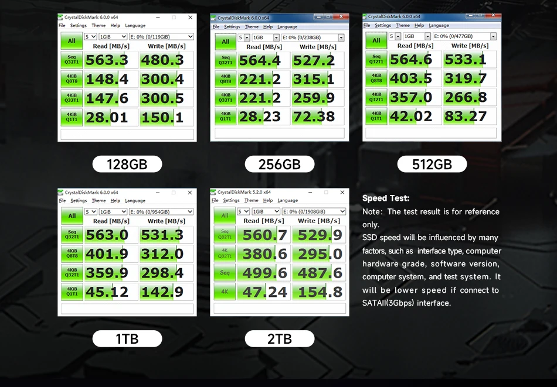This screenshot has height=387, width=557.
Task: Click the empty status field in 477GiB window
Action: [431, 133]
